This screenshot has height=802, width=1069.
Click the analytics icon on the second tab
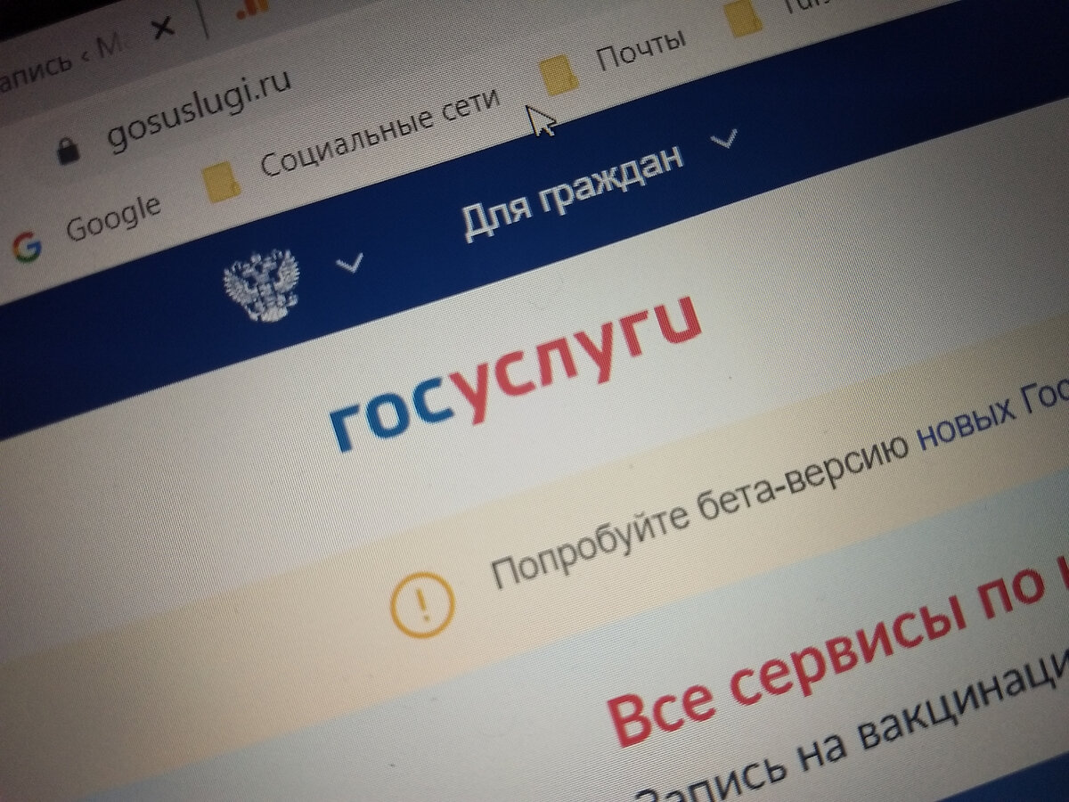pyautogui.click(x=252, y=9)
